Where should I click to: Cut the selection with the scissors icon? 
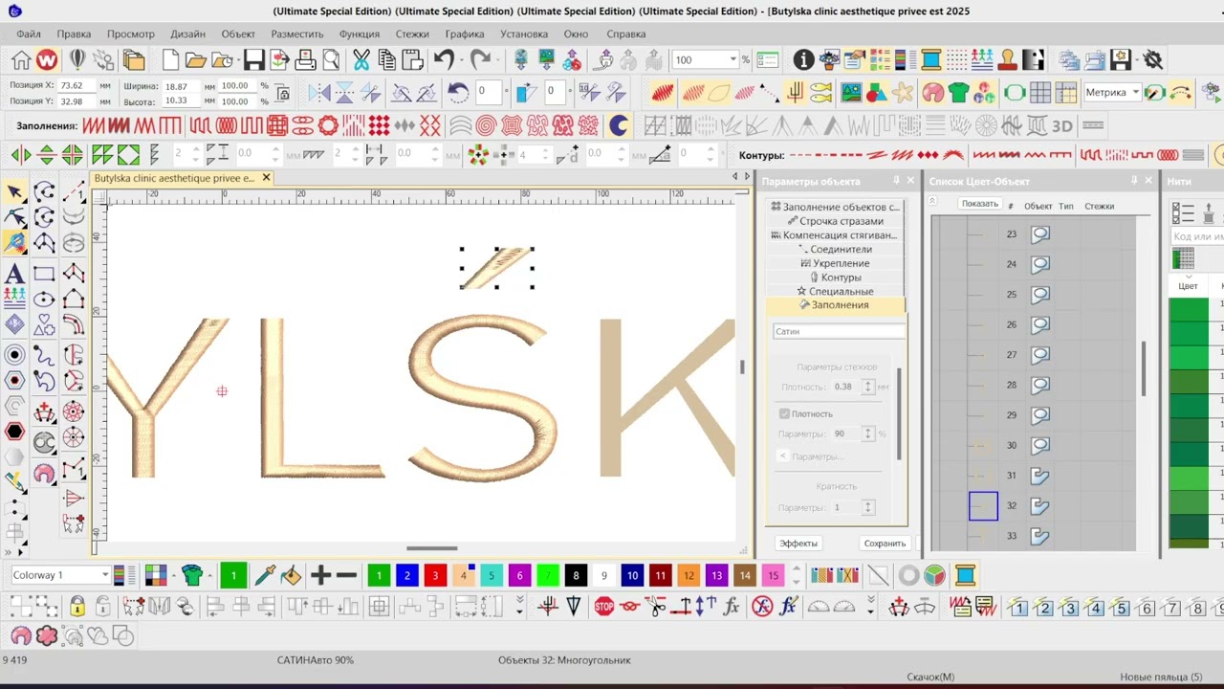pos(361,60)
